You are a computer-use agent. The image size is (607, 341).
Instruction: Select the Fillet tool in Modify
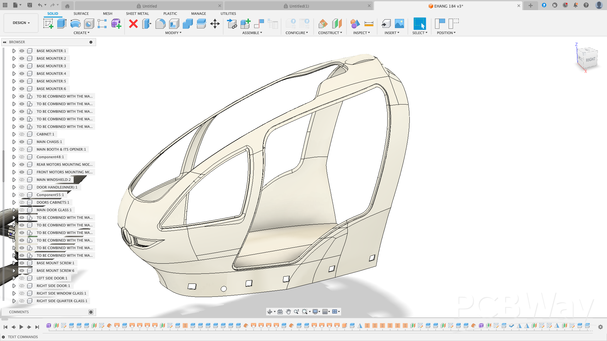pos(160,24)
